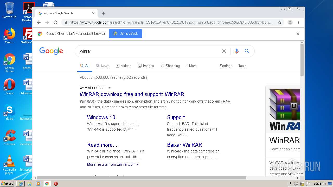Click the address bar URL
Screen dimensions: 333x187
coord(171,22)
